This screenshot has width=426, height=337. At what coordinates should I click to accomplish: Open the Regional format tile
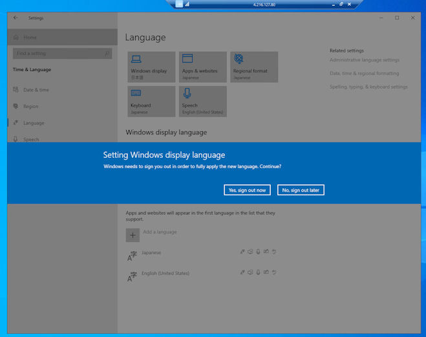(x=254, y=67)
